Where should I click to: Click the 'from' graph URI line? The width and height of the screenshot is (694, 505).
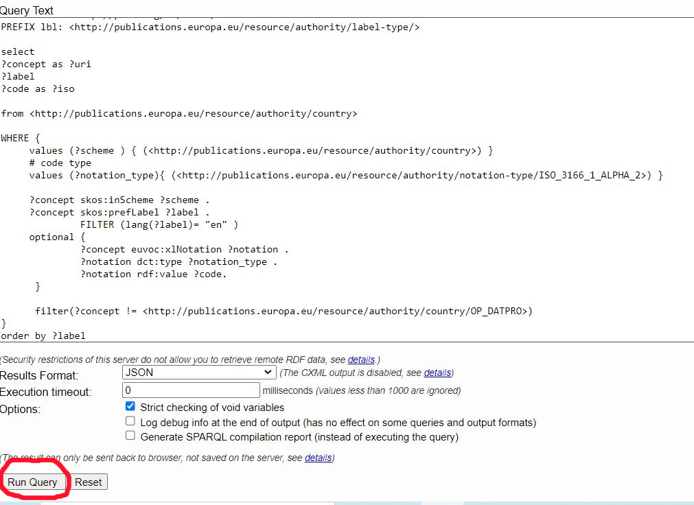point(179,113)
